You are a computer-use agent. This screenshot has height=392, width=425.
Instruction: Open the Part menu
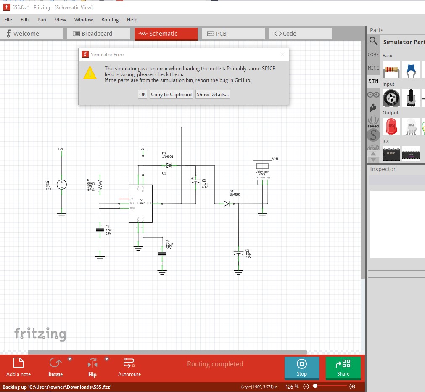point(42,19)
